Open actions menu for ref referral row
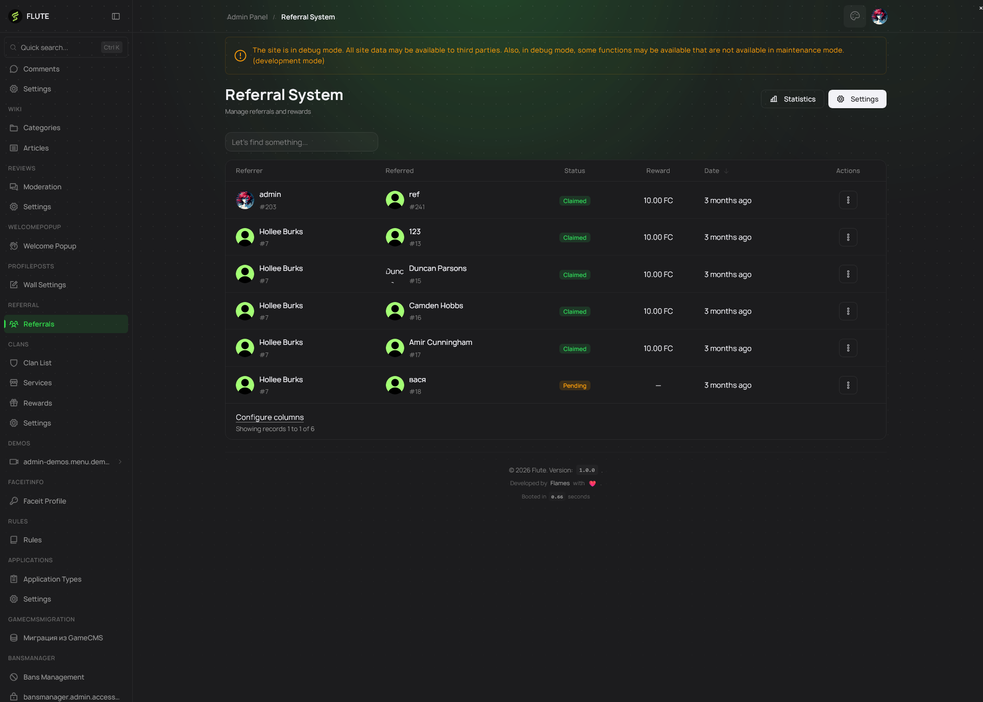The height and width of the screenshot is (702, 983). pyautogui.click(x=848, y=200)
